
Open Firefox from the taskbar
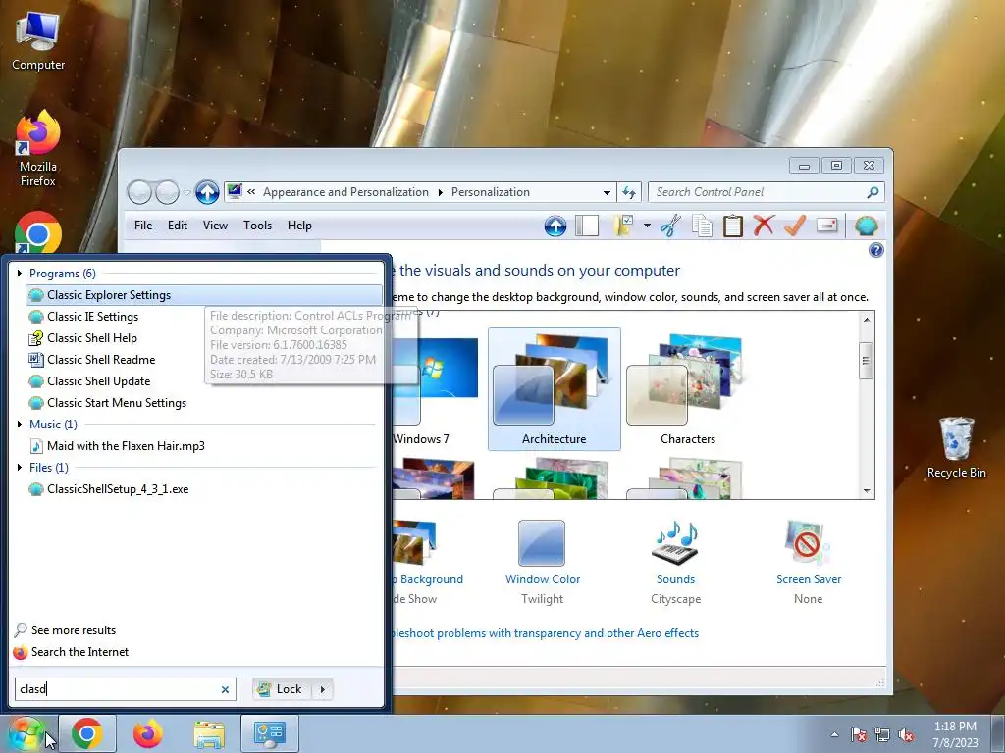[x=148, y=733]
